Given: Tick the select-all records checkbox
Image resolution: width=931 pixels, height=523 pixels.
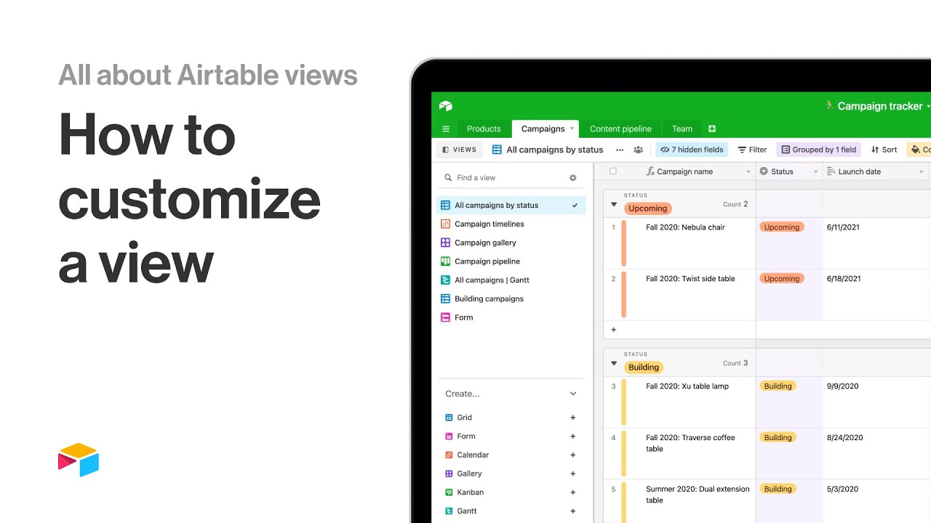Looking at the screenshot, I should [x=612, y=171].
